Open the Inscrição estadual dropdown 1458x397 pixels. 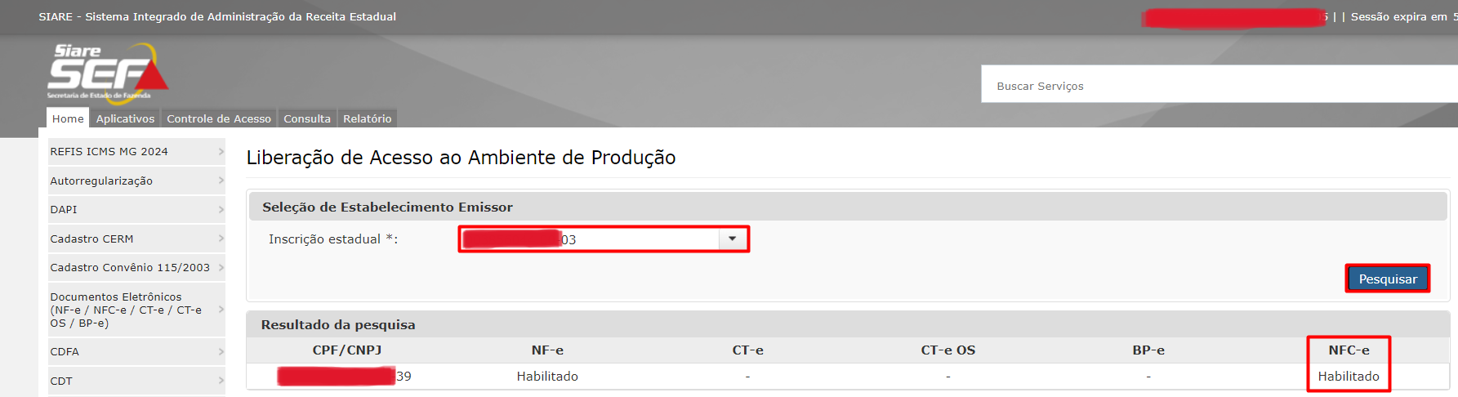(x=732, y=239)
